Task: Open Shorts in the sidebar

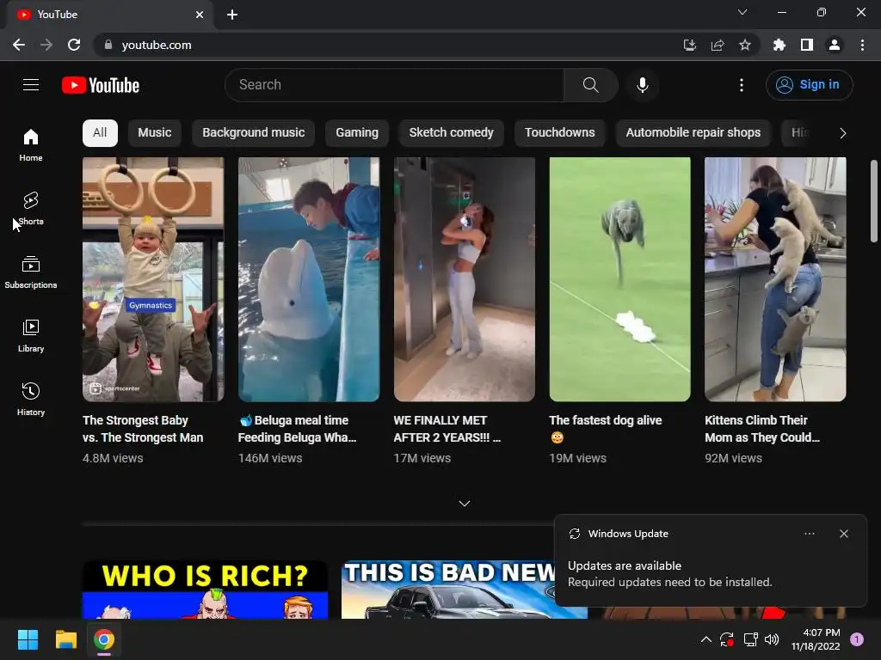Action: tap(31, 209)
